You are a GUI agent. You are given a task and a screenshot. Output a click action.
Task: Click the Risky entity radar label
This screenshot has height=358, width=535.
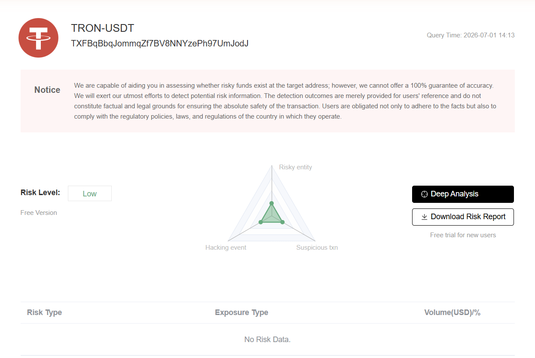[x=296, y=167]
